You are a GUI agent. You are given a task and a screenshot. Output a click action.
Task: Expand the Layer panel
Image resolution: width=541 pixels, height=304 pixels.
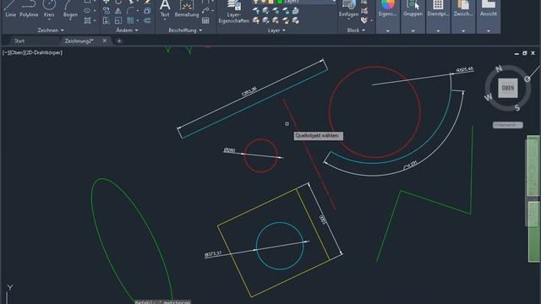276,30
